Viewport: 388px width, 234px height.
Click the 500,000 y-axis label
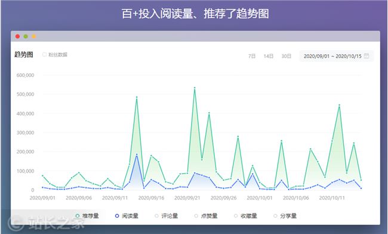(25, 94)
